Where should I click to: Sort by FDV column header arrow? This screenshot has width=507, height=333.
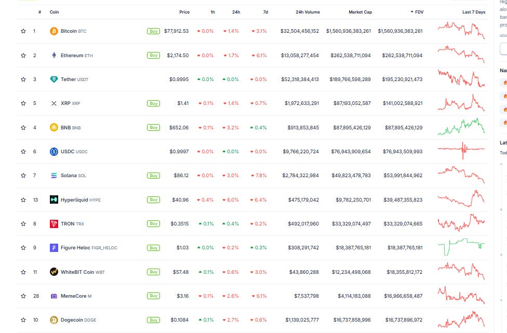[412, 12]
